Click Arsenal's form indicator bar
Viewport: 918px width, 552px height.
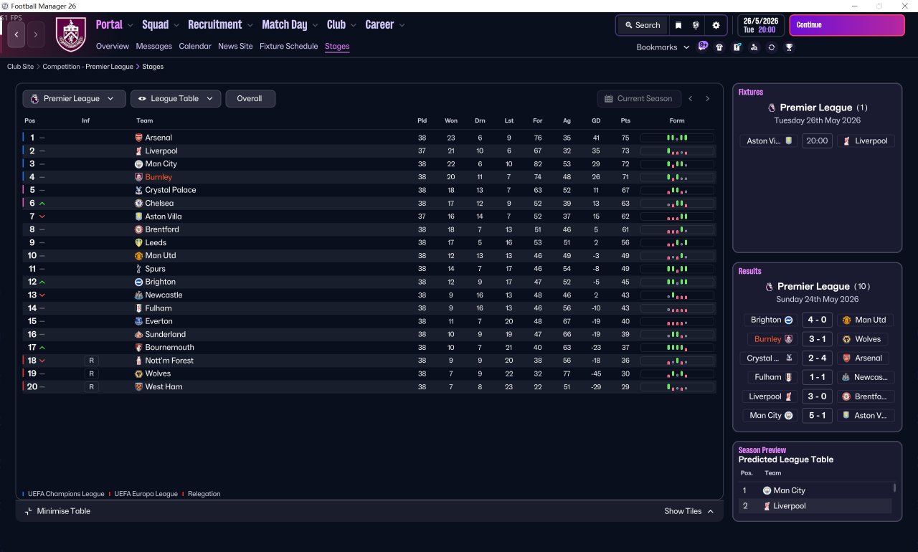(677, 138)
